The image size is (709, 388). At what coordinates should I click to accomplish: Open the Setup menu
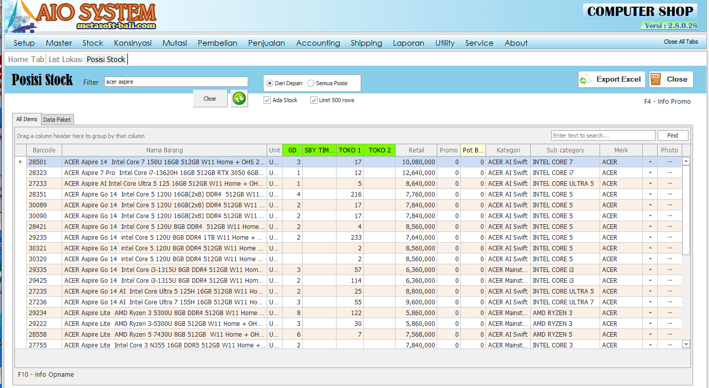click(24, 43)
